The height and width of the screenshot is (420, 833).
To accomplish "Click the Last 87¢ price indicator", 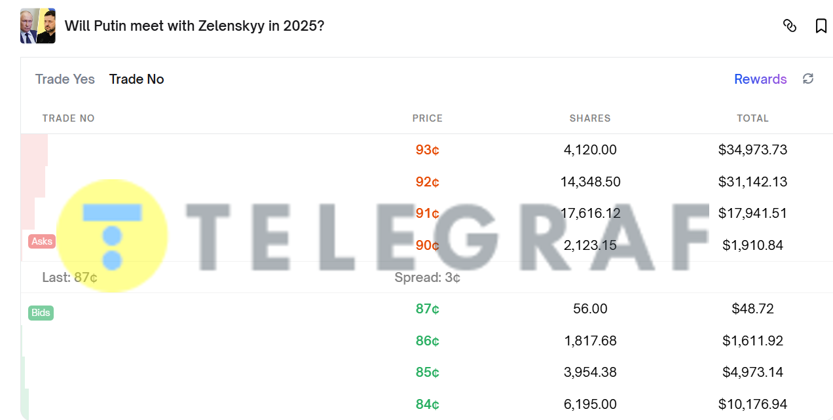I will [x=70, y=277].
